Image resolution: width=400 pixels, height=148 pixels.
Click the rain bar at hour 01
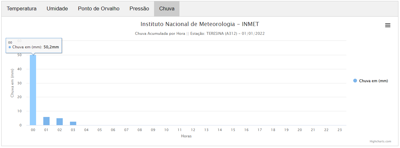click(46, 121)
